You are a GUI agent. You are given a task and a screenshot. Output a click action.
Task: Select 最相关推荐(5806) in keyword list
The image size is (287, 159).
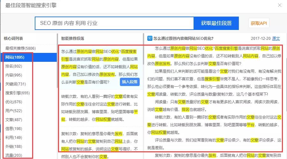click(x=20, y=48)
